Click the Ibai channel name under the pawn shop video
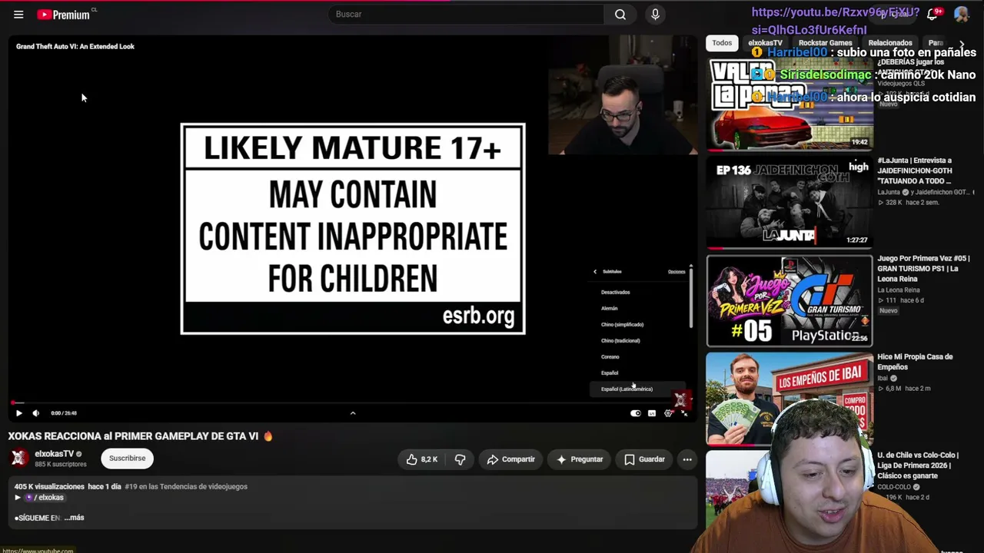The width and height of the screenshot is (984, 553). 883,378
